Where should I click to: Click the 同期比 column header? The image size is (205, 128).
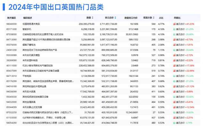(x=177, y=18)
